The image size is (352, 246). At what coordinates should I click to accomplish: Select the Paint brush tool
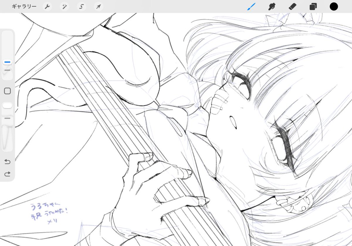251,6
